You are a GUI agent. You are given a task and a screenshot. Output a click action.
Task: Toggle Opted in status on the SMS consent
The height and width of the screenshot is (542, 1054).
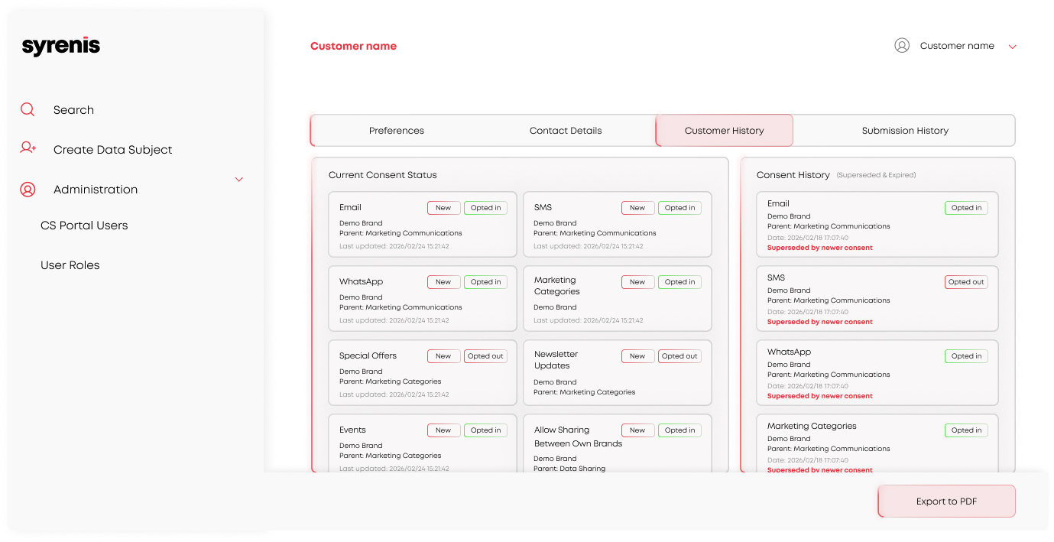679,207
